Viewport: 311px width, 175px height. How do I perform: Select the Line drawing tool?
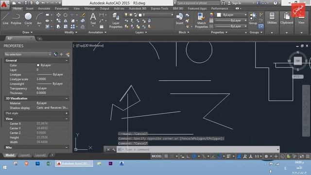[5, 18]
